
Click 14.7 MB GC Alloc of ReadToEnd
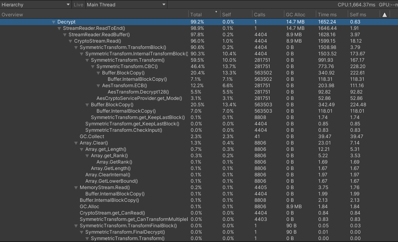(x=296, y=28)
